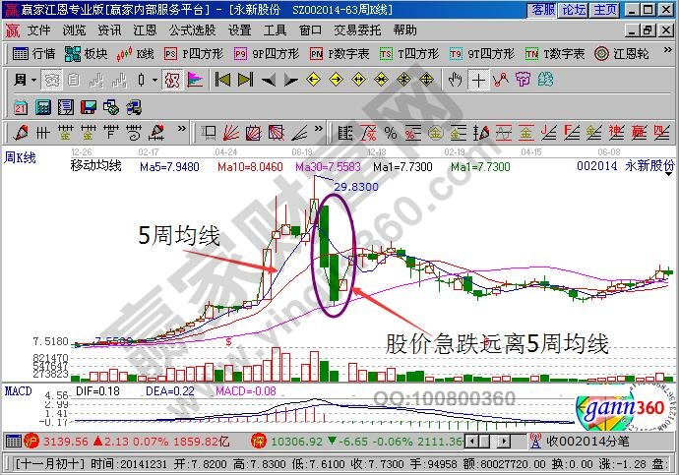Open the calendar icon
679x475 pixels.
coord(21,107)
